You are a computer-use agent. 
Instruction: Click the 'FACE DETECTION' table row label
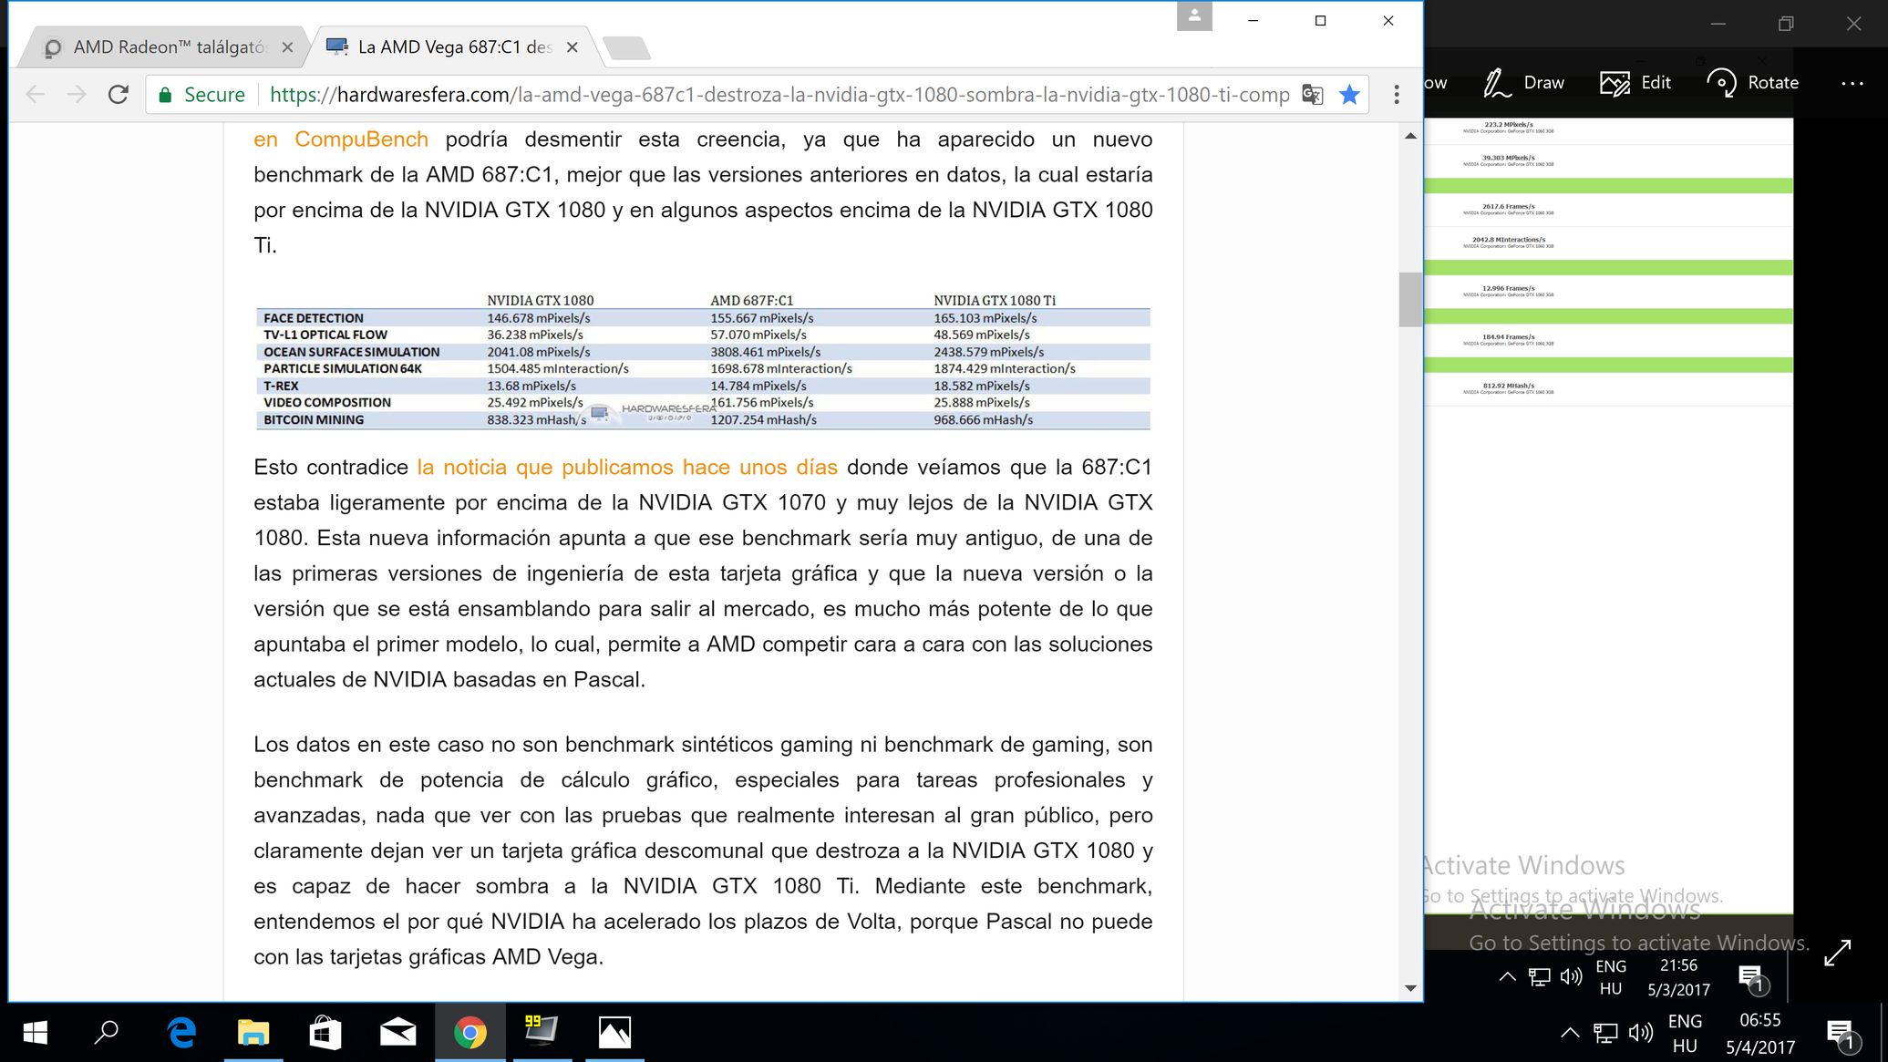click(314, 318)
